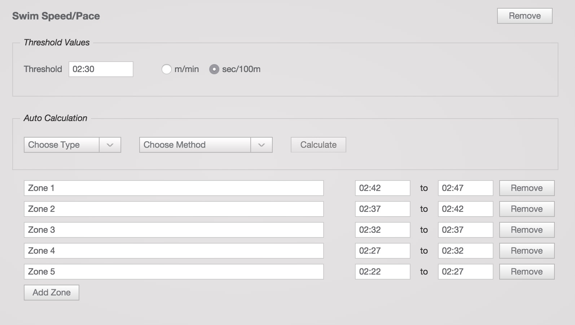Remove Zone 4 row

(x=527, y=251)
